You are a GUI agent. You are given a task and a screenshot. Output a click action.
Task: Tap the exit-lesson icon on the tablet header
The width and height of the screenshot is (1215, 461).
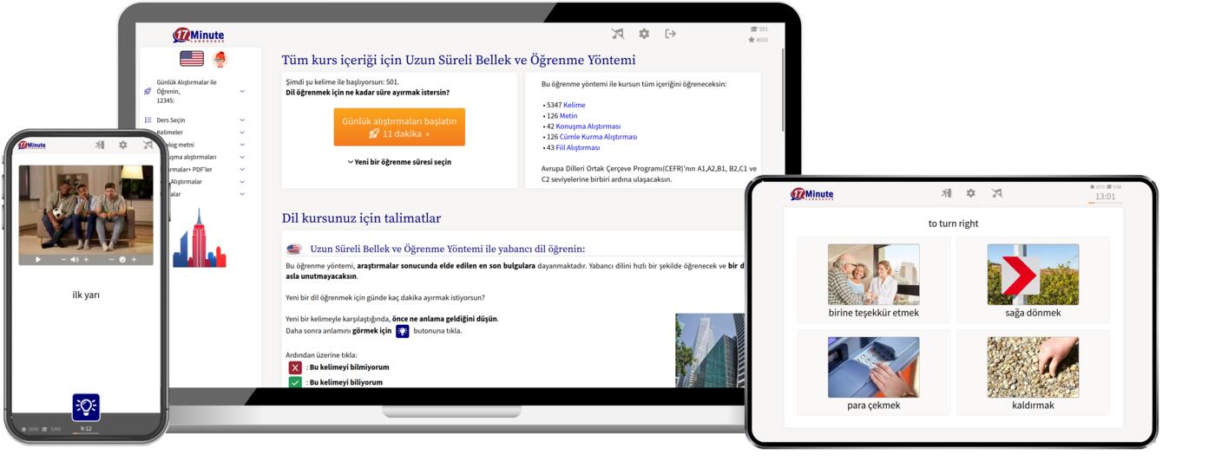coord(946,193)
